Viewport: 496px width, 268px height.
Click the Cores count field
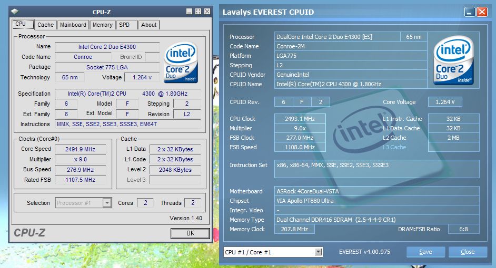[x=145, y=203]
